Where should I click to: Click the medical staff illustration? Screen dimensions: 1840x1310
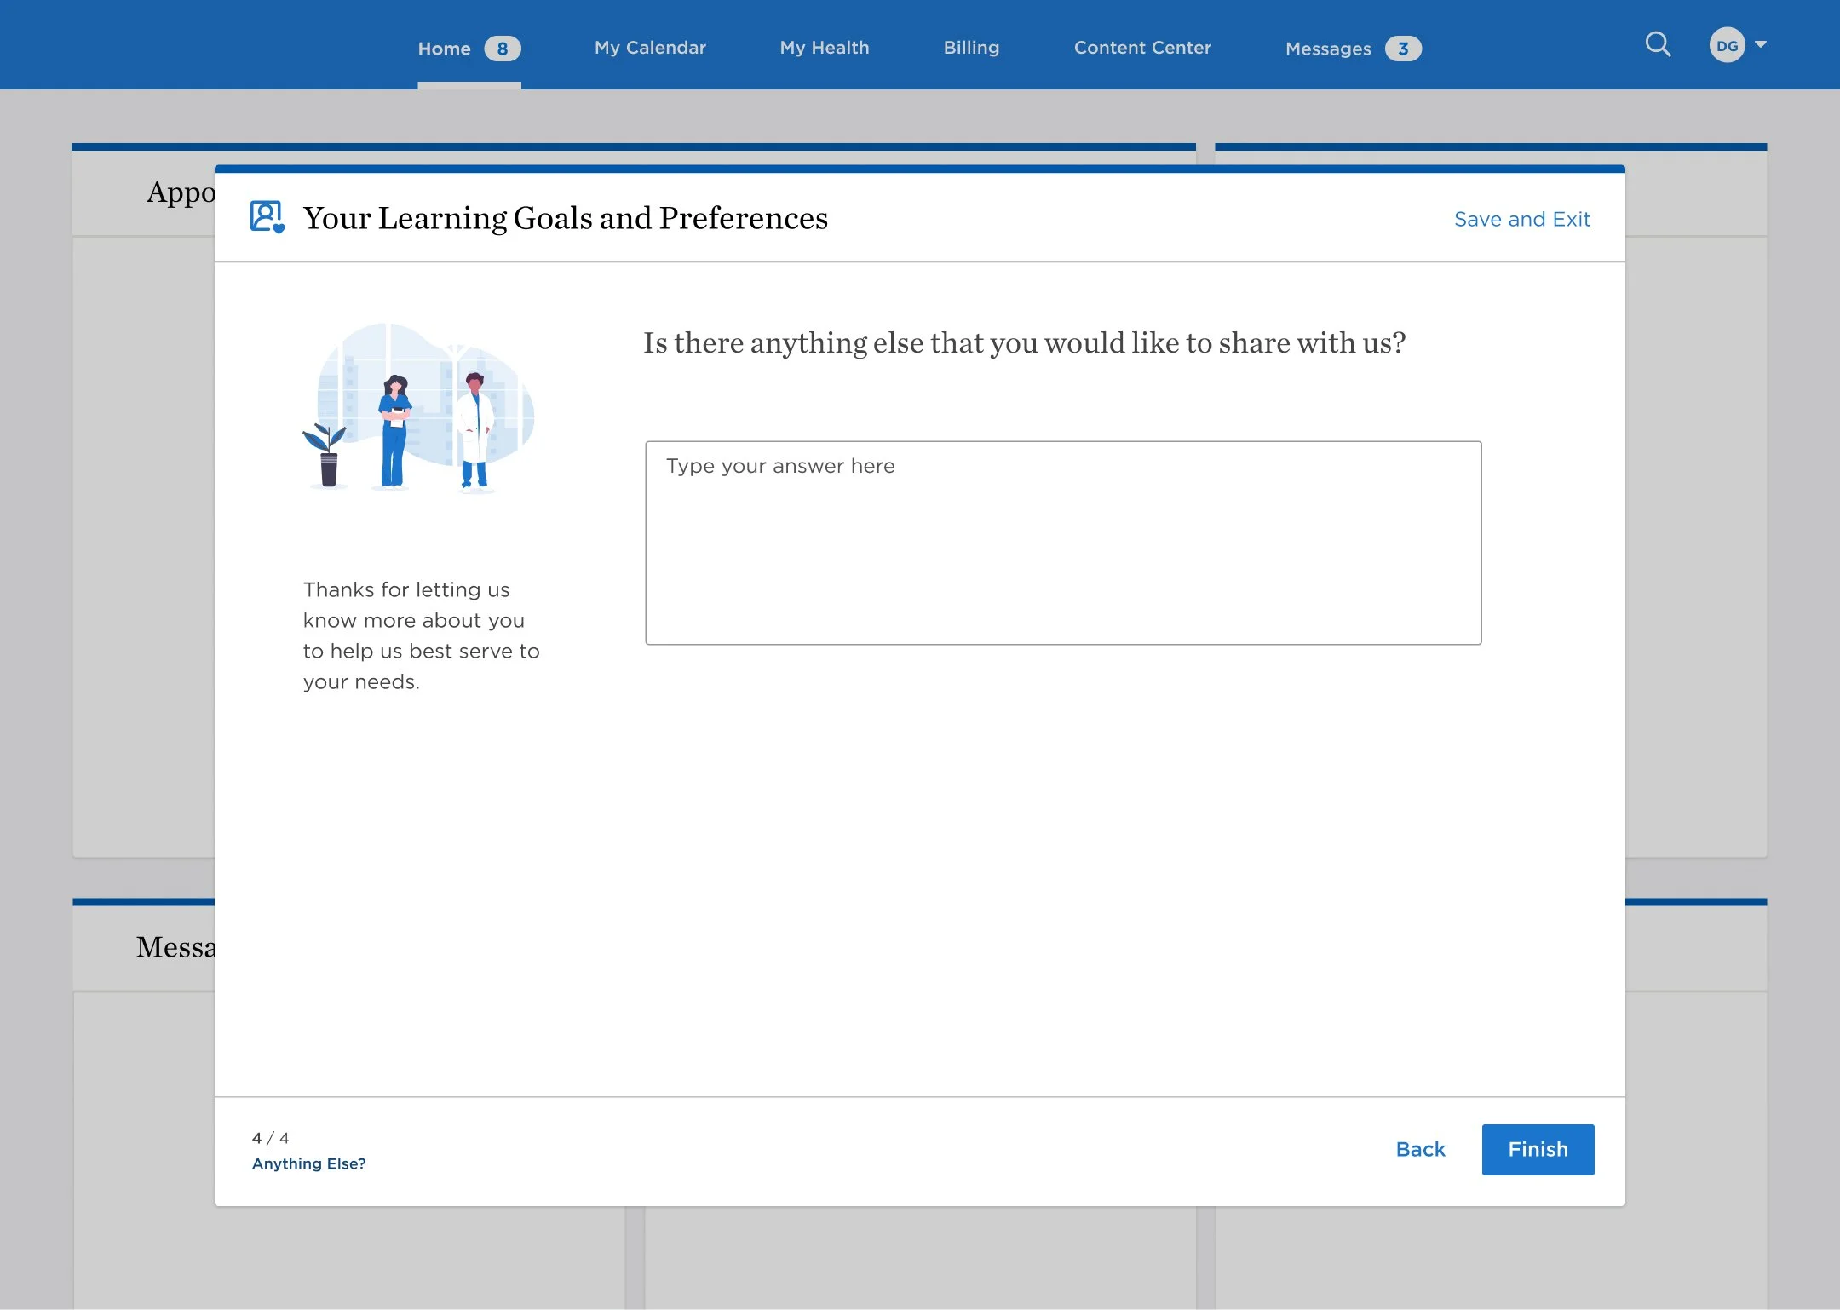click(x=419, y=407)
